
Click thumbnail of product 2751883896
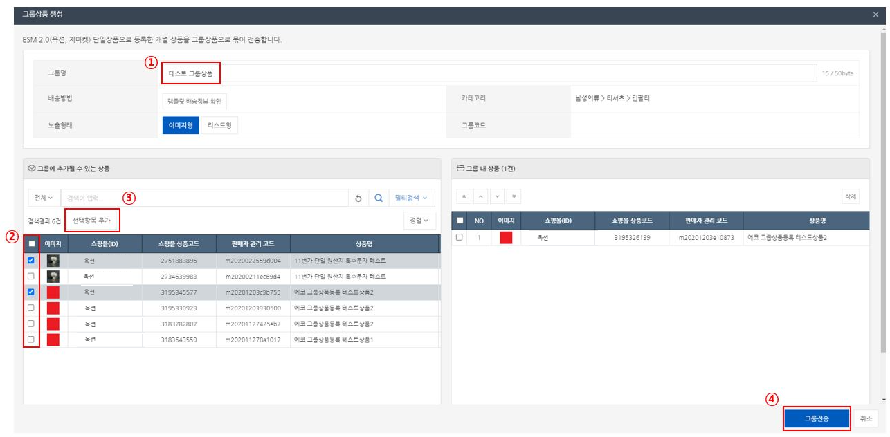coord(53,261)
